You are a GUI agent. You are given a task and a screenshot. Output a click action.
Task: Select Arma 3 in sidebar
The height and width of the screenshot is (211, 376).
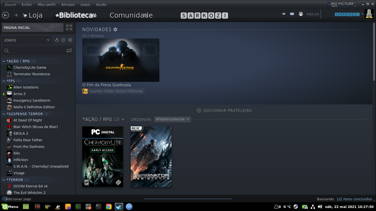(x=19, y=94)
